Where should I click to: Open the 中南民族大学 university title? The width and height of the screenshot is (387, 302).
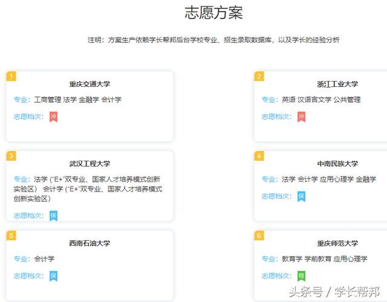[337, 164]
